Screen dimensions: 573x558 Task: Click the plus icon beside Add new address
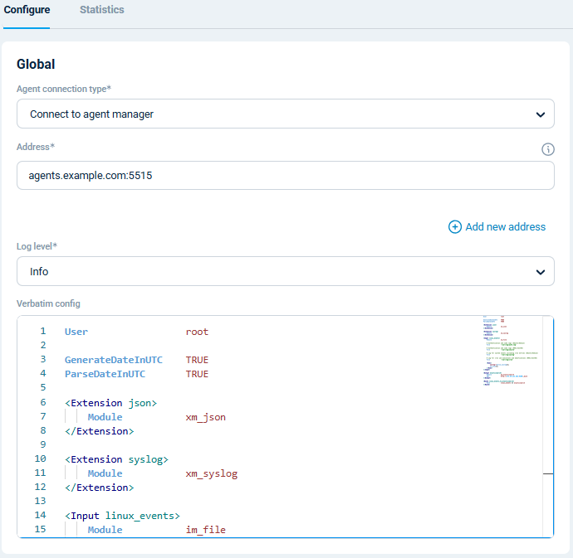click(x=454, y=227)
